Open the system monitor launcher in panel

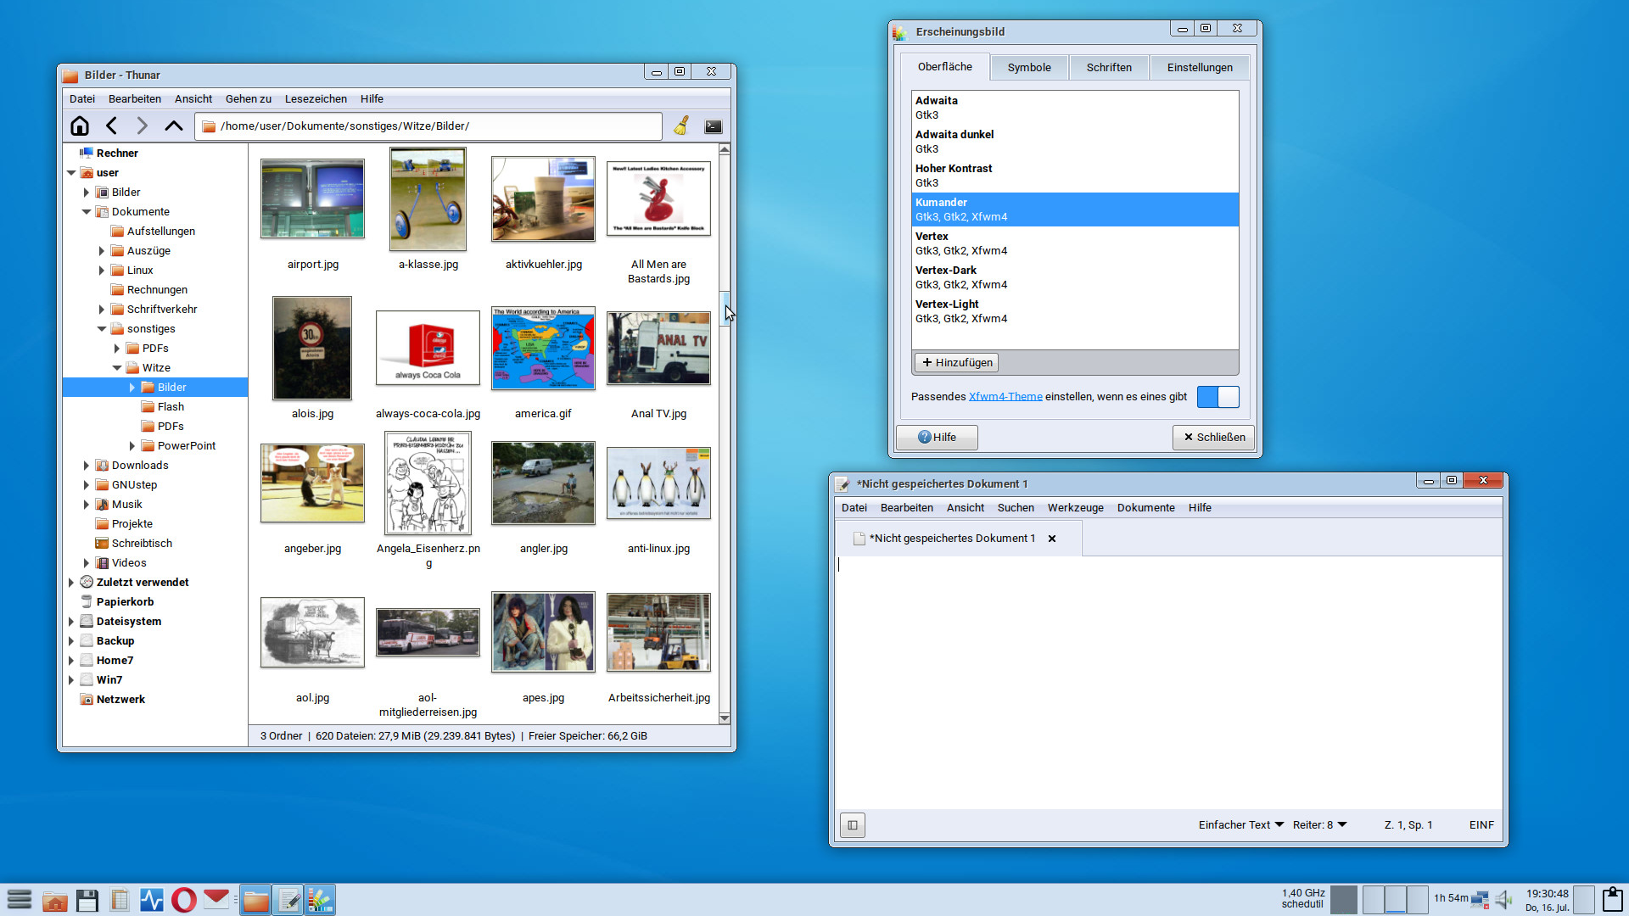(x=152, y=900)
